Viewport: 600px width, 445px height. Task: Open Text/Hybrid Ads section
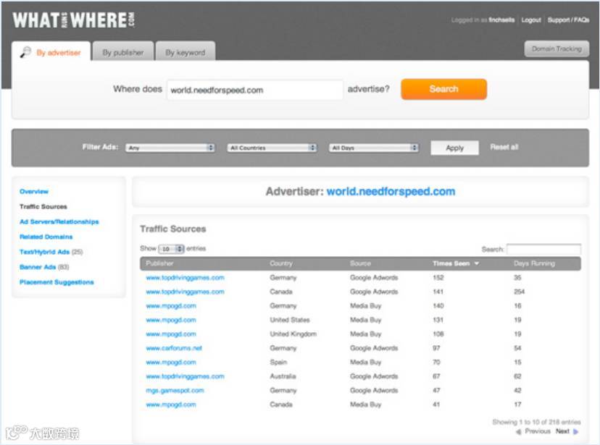(44, 252)
